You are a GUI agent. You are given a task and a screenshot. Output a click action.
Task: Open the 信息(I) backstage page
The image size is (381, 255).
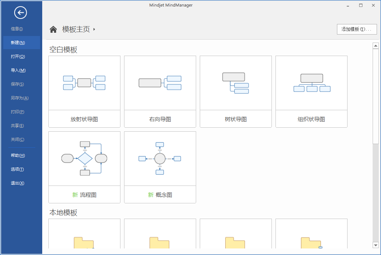click(17, 29)
